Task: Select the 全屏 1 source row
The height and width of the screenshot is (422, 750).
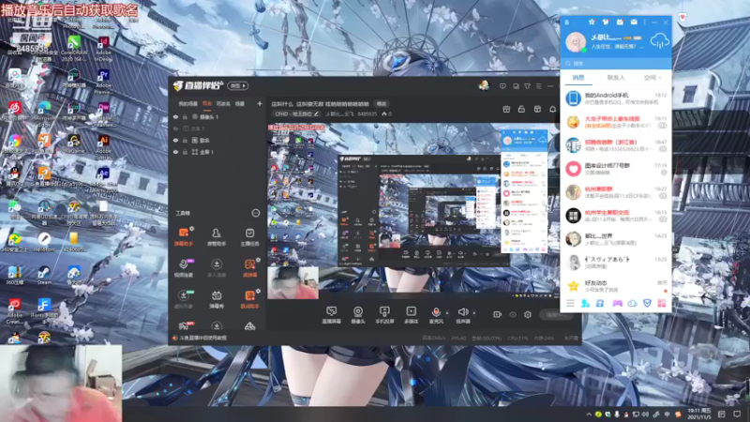Action: 217,152
